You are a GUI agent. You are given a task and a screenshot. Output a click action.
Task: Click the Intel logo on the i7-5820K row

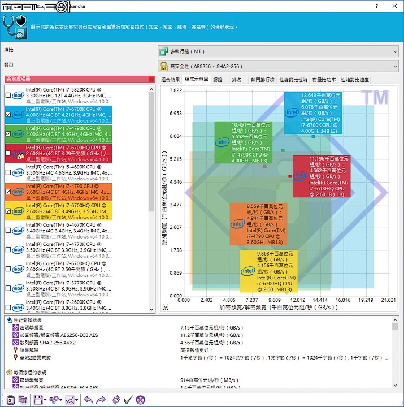(18, 96)
